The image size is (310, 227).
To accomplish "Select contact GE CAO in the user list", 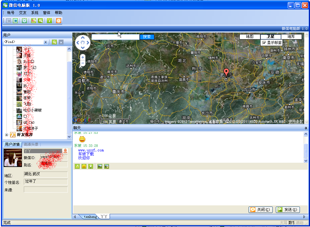I will [29, 122].
